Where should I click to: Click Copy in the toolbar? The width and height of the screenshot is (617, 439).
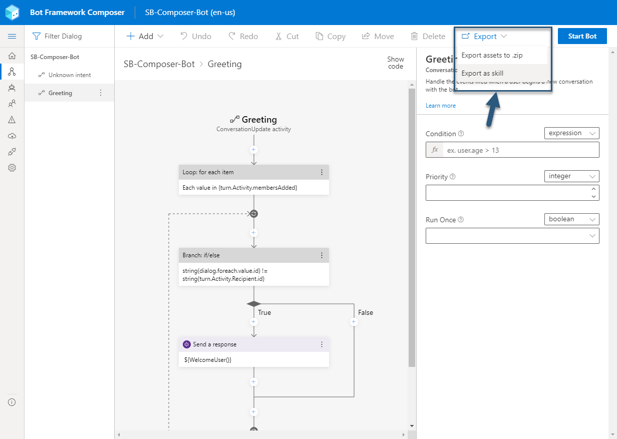[x=331, y=36]
